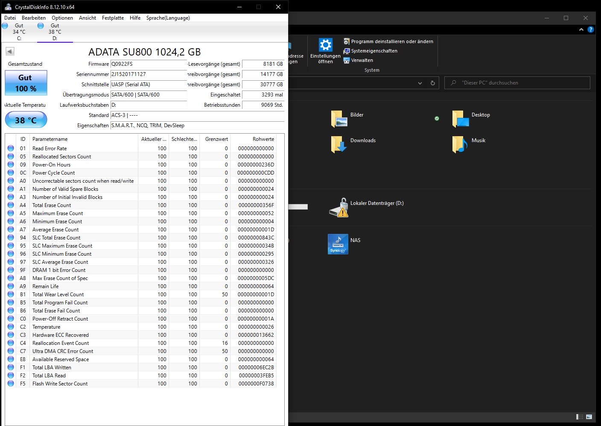Click status orb for Temperature attribute row
This screenshot has width=601, height=426.
tap(11, 327)
